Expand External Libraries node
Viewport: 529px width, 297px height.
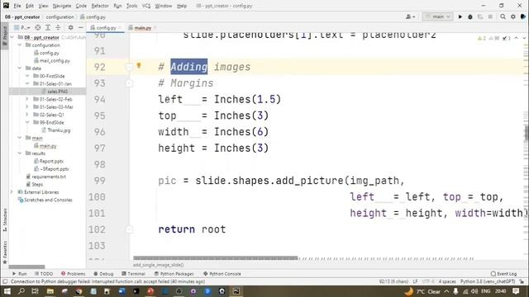(12, 192)
